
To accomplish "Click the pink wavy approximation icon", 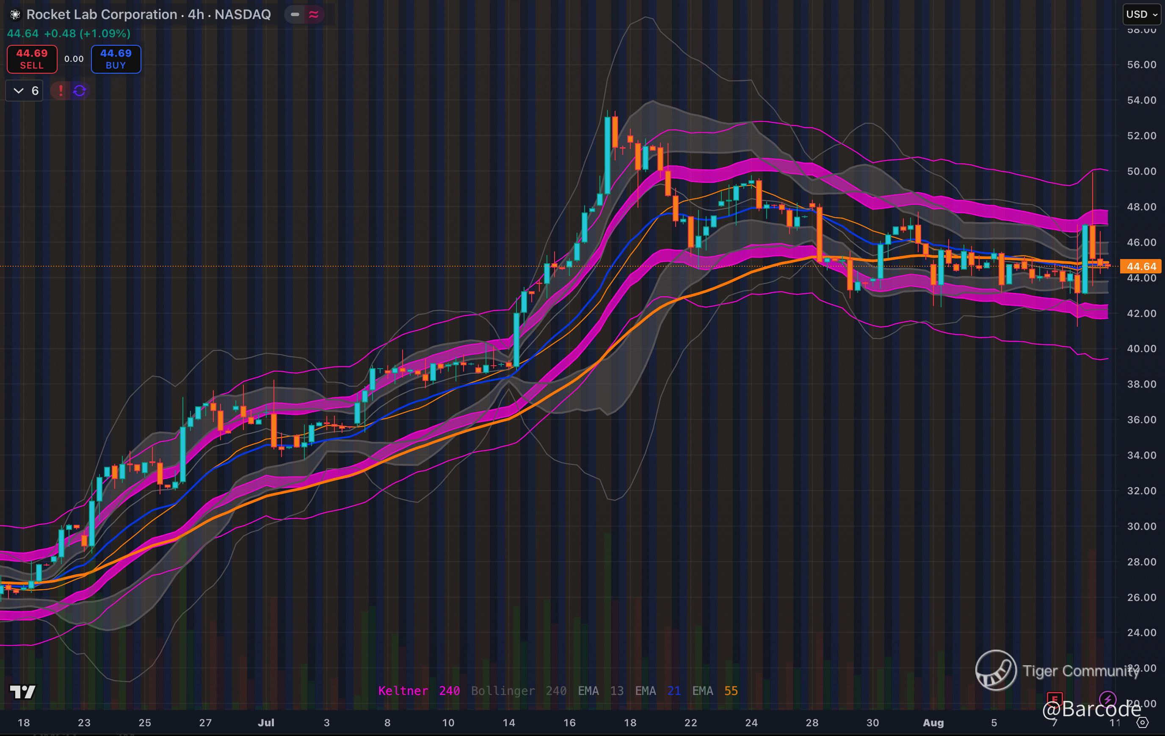I will 314,14.
